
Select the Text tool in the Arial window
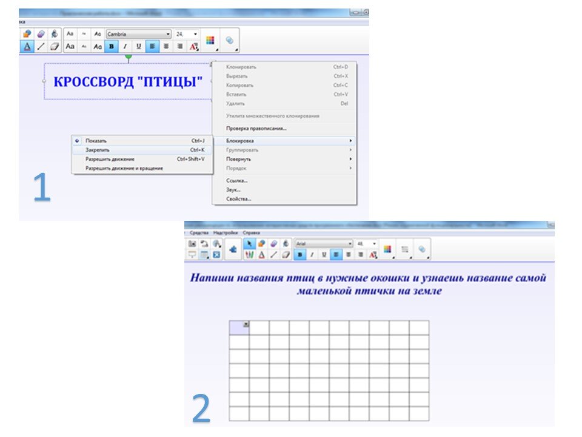(x=261, y=255)
